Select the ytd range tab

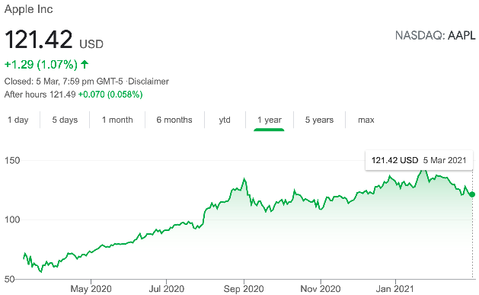click(x=225, y=120)
